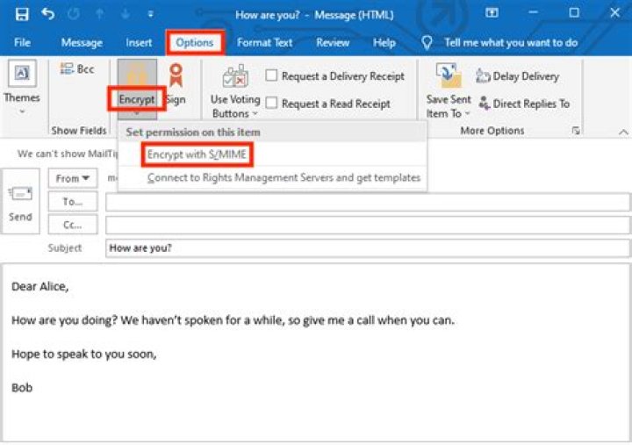This screenshot has height=445, width=632.
Task: Send the email
Action: point(20,202)
